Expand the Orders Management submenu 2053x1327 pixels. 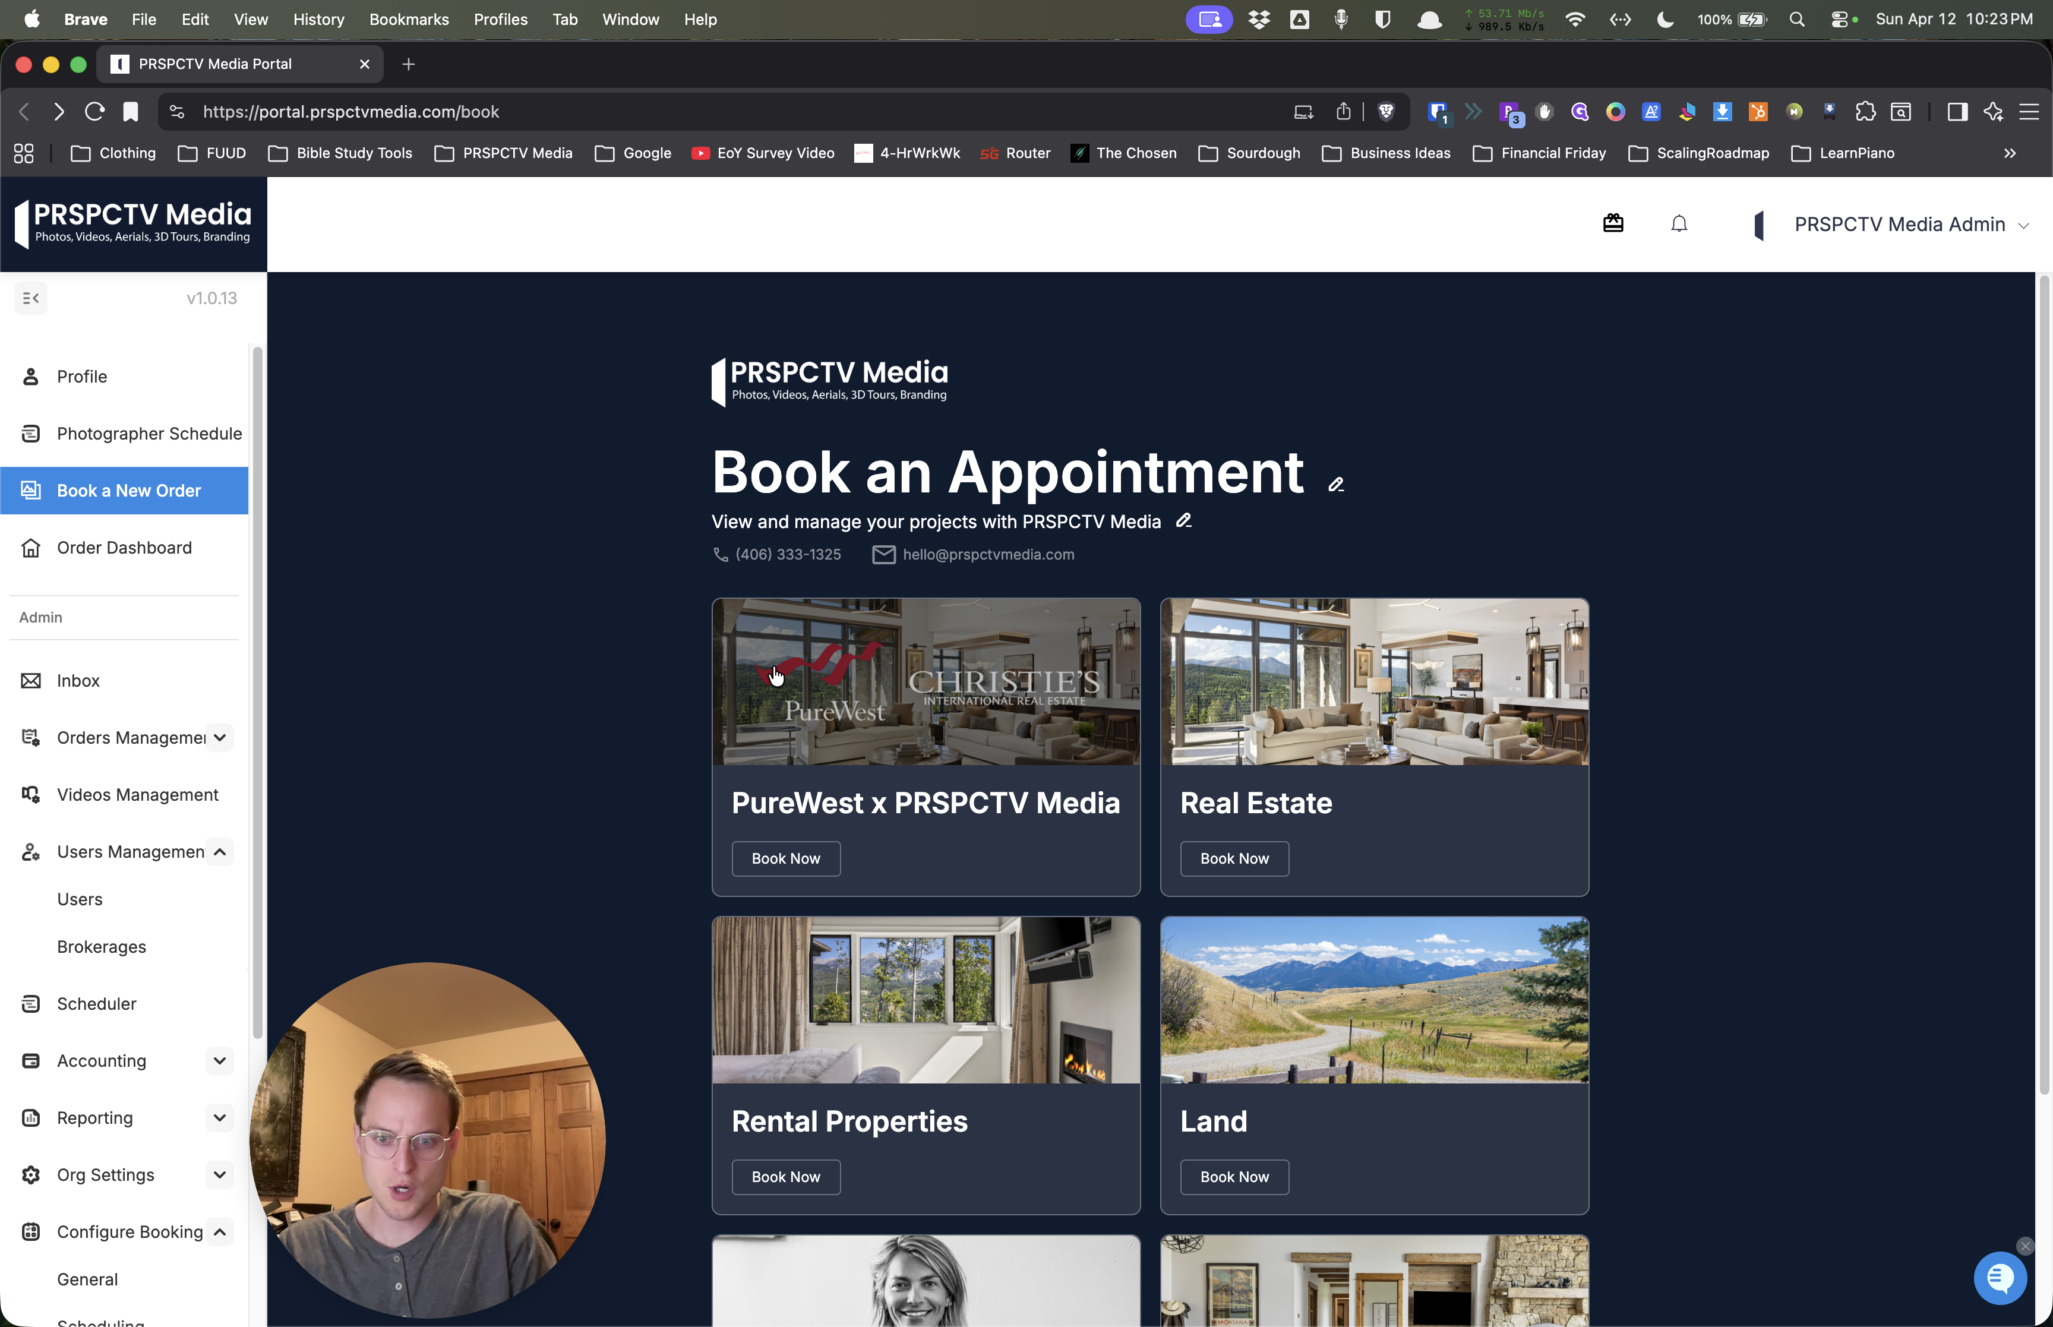click(220, 738)
